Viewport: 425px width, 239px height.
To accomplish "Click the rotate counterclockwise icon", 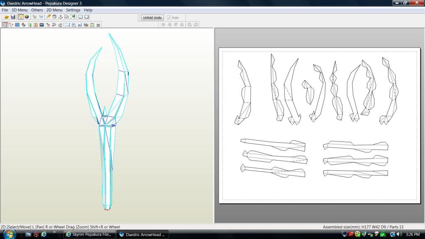I will coord(189,24).
